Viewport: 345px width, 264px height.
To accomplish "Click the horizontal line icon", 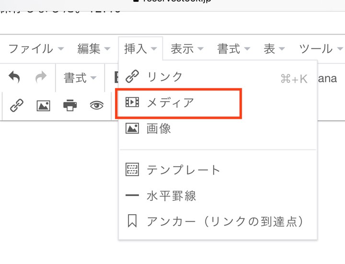I will click(x=132, y=195).
